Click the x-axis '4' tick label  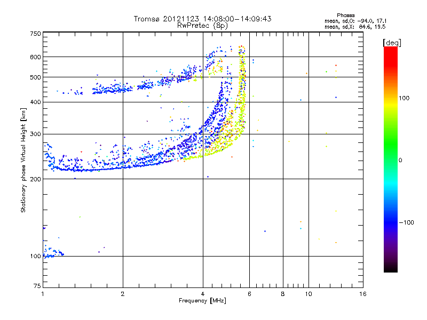pos(203,294)
